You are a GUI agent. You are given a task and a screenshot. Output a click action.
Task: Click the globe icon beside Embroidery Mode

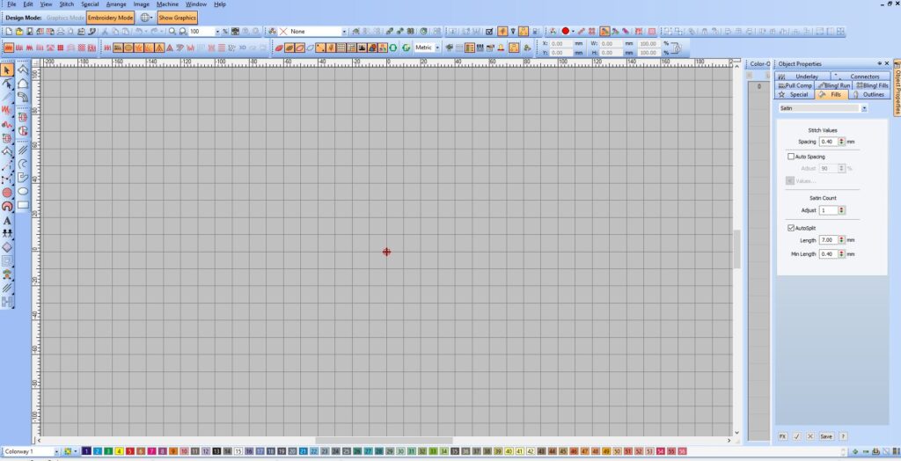point(144,18)
